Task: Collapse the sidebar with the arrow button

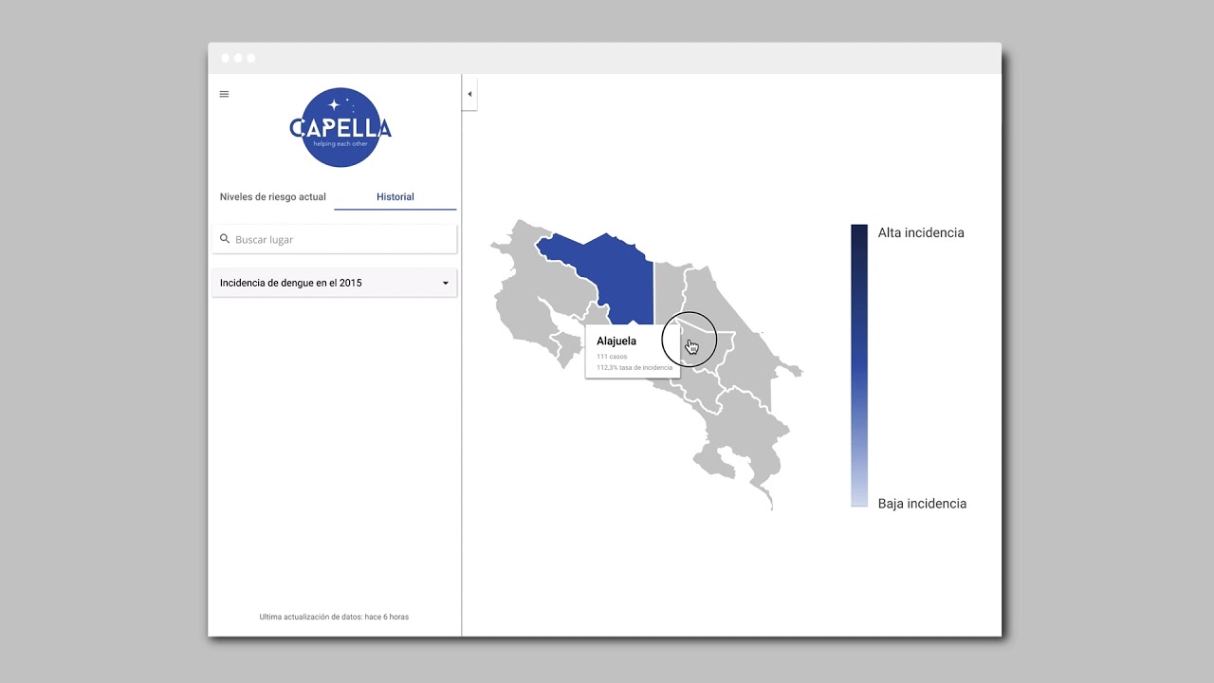Action: 469,94
